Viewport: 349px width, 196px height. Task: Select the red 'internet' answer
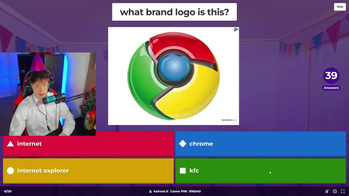(x=88, y=144)
